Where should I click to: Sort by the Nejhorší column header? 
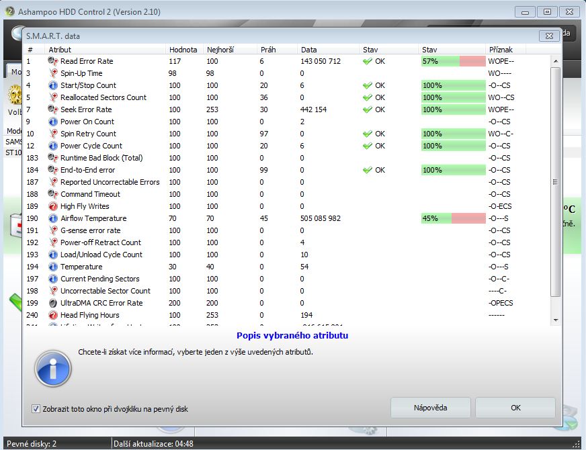tap(231, 50)
